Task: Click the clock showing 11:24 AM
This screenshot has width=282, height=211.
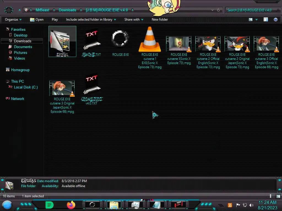Action: (267, 202)
